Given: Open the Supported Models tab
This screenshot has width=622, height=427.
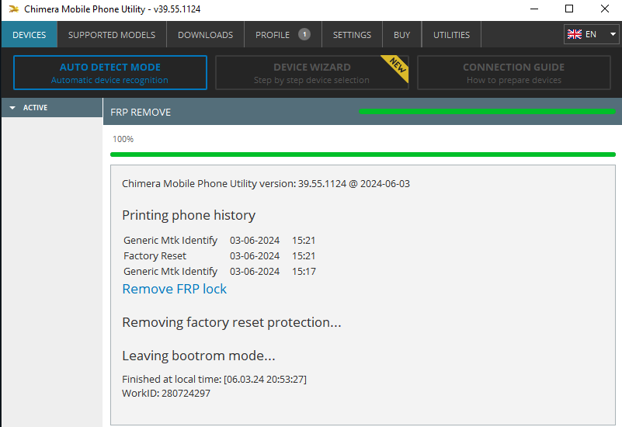Looking at the screenshot, I should tap(111, 35).
